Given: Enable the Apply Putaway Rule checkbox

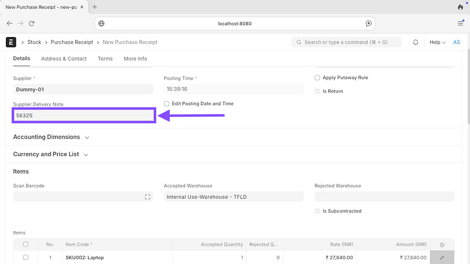Looking at the screenshot, I should (317, 77).
